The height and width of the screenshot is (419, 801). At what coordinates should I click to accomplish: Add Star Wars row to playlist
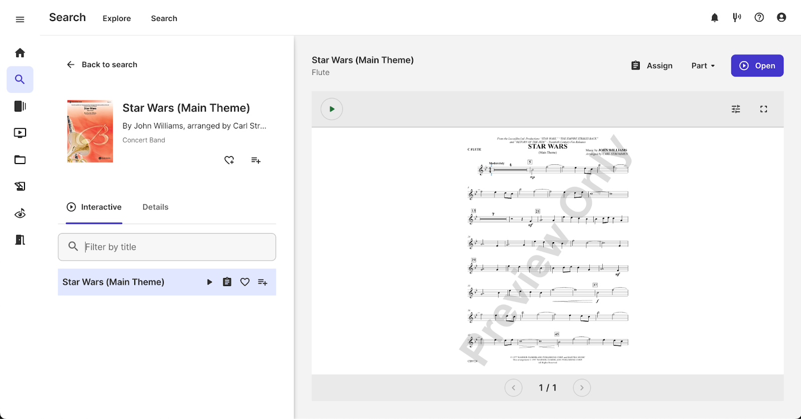click(x=263, y=282)
